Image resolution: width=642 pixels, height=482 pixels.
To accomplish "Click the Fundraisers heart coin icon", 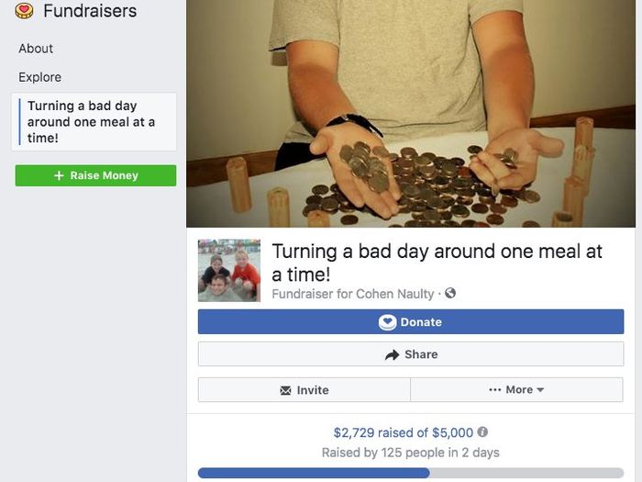I will 25,11.
